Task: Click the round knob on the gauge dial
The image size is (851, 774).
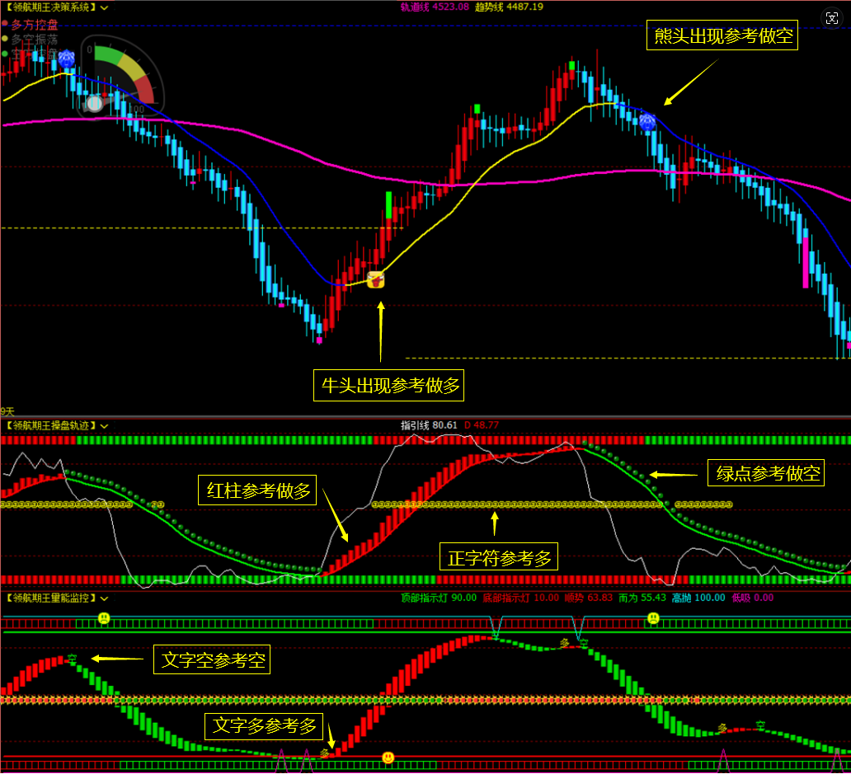Action: (95, 103)
